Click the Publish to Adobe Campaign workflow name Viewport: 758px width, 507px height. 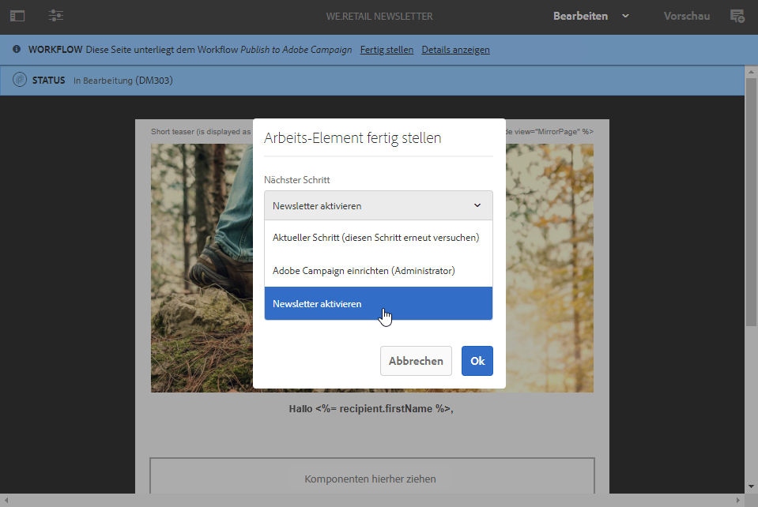coord(296,50)
